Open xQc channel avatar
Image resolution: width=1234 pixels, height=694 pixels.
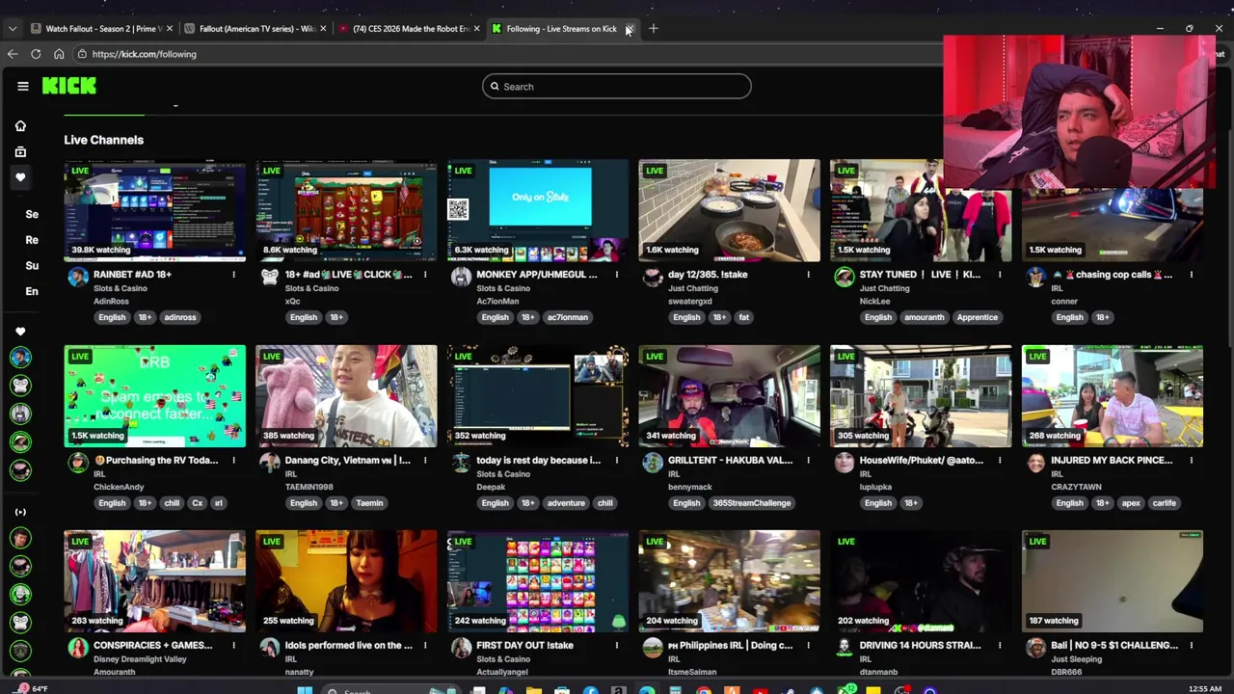pos(270,278)
